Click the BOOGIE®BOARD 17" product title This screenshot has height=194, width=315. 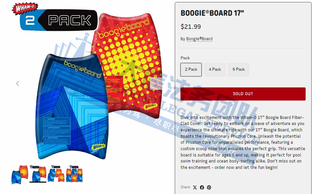(x=212, y=13)
